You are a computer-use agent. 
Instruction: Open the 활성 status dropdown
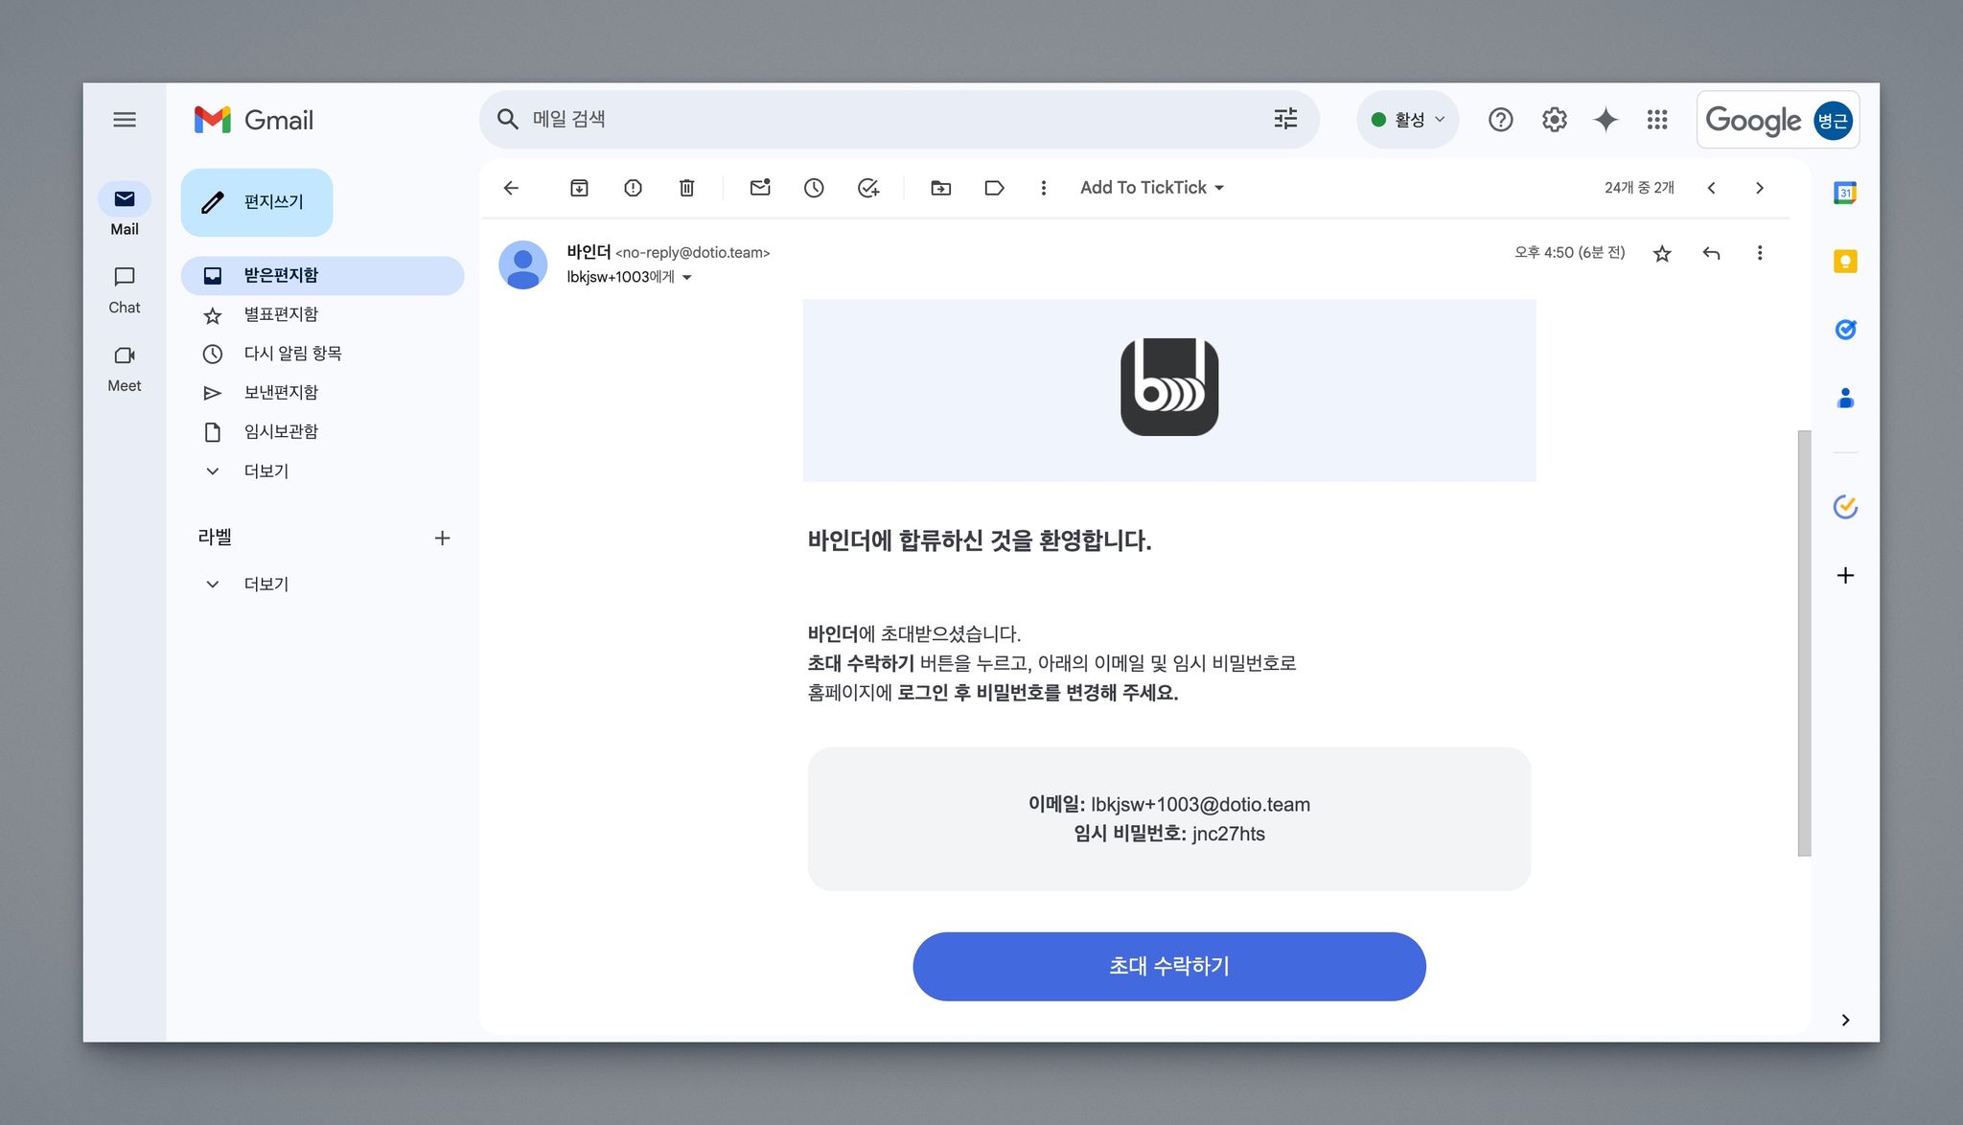1407,120
